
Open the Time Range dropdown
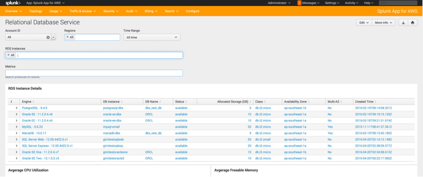tap(152, 38)
